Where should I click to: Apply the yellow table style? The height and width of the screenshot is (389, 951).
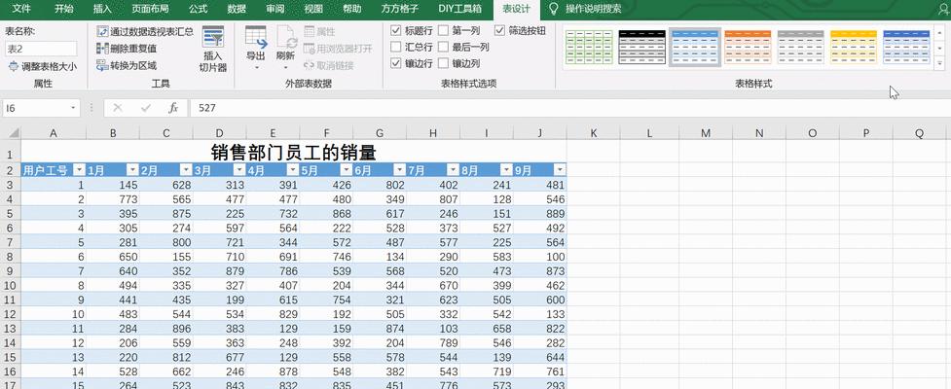(854, 47)
